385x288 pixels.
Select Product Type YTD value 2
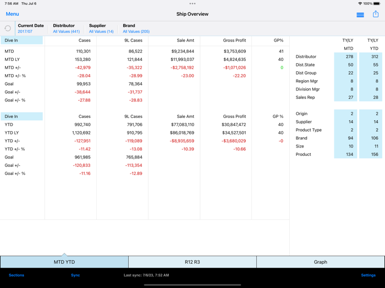(371, 130)
